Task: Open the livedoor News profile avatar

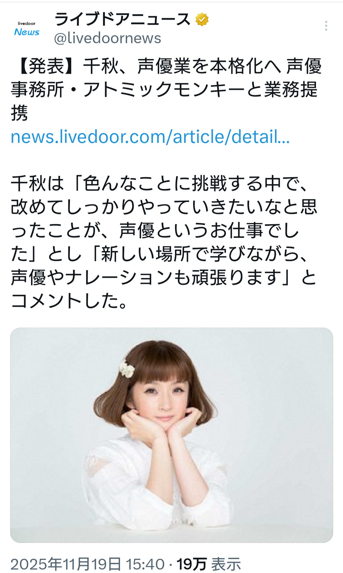Action: [x=27, y=29]
